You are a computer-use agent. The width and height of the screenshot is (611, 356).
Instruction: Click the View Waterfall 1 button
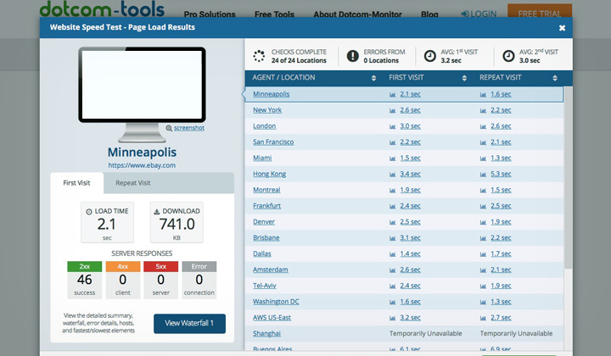189,323
